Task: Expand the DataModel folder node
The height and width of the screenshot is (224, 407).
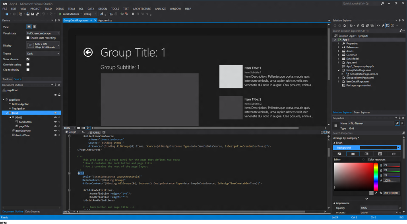Action: click(339, 59)
